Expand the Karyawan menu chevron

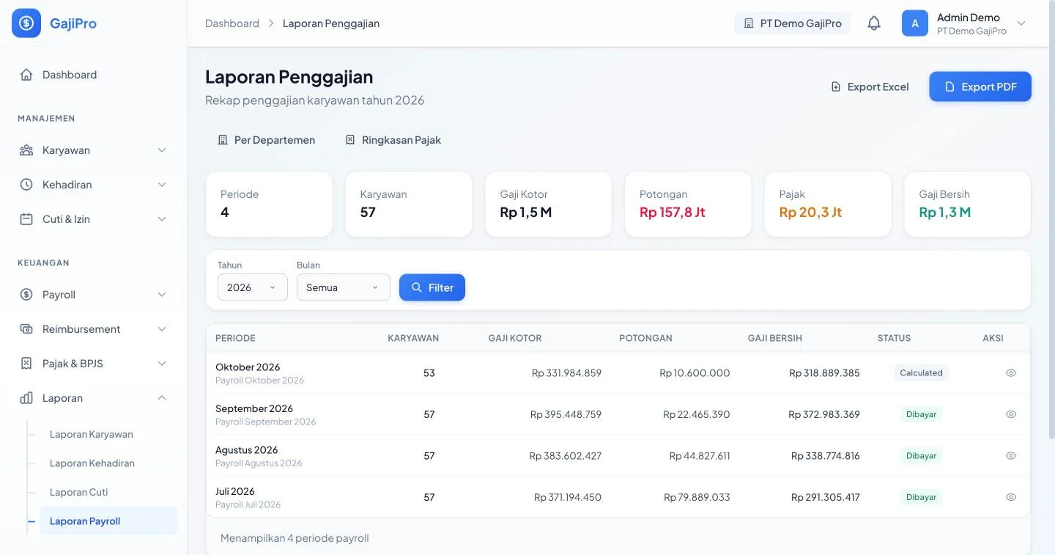coord(162,150)
